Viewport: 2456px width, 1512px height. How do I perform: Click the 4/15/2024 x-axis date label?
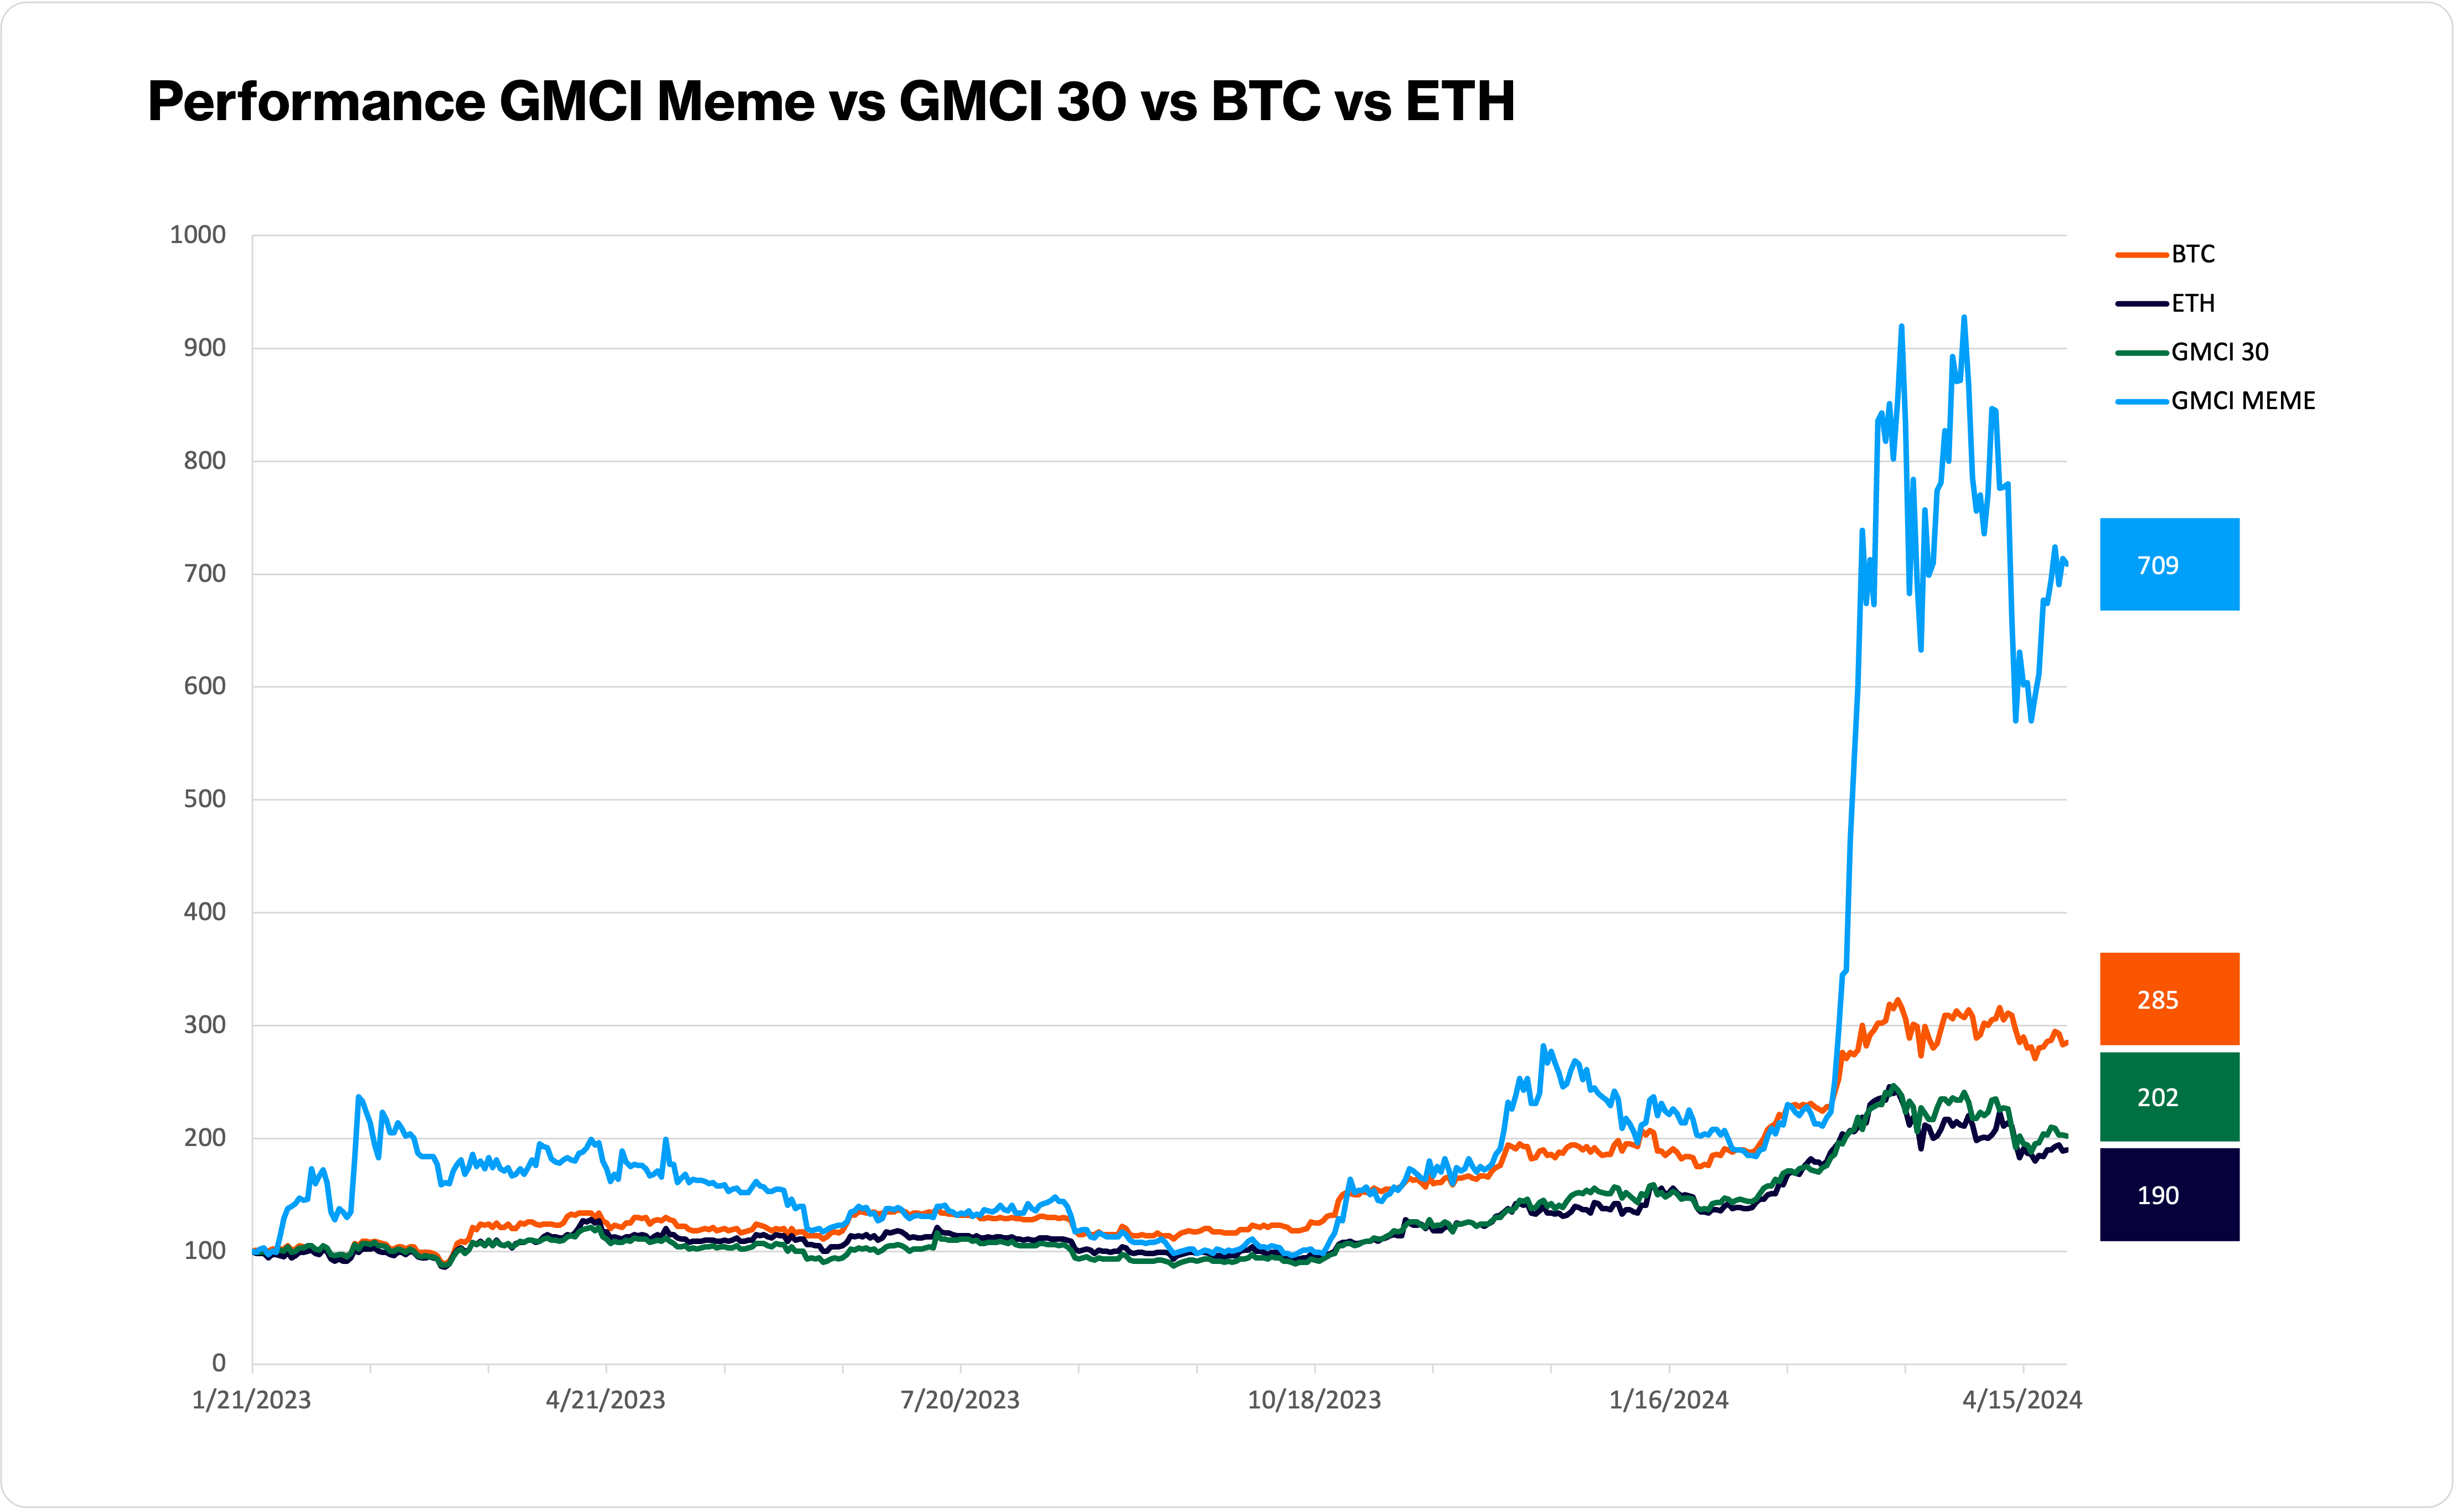tap(2022, 1400)
